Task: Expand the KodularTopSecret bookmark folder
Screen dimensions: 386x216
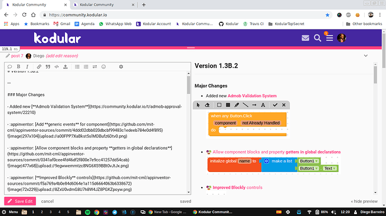Action: (x=286, y=24)
